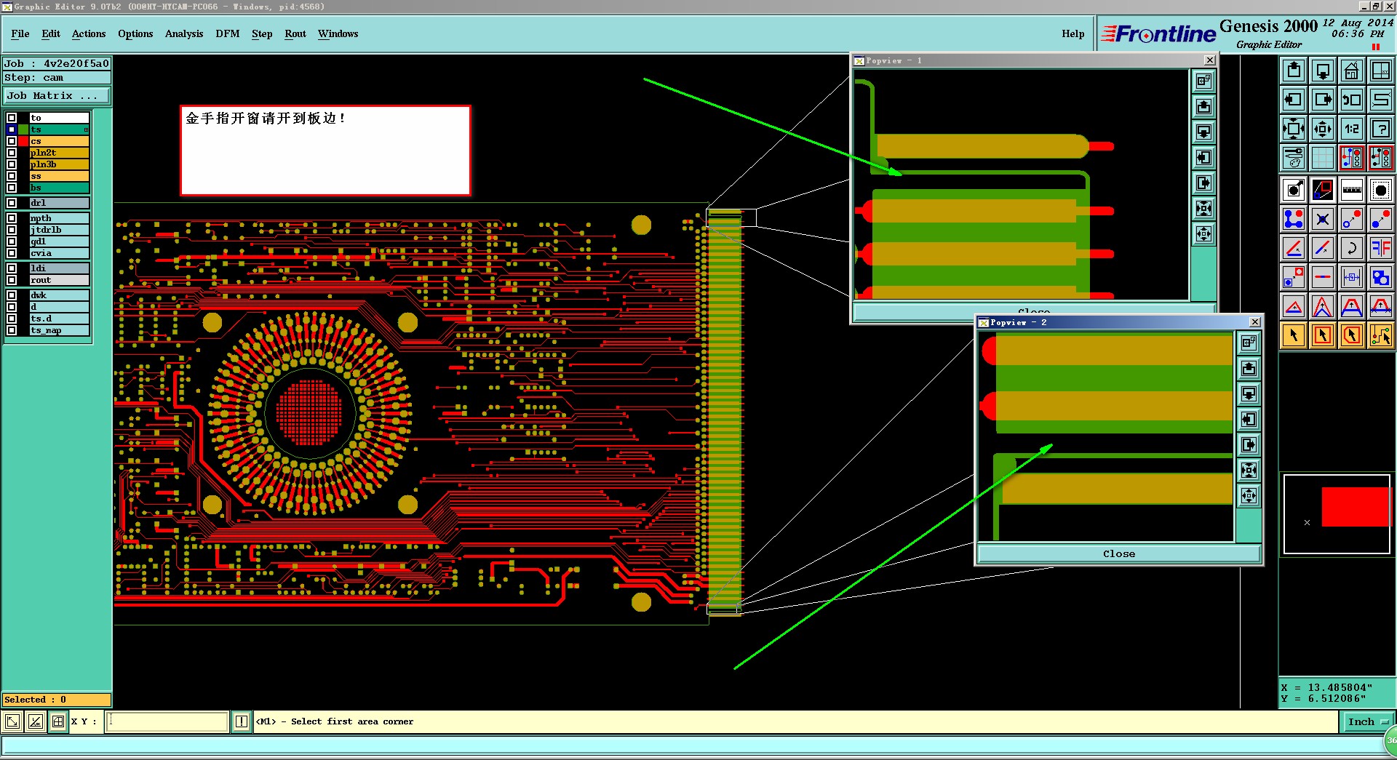Open the Inch units dropdown
The width and height of the screenshot is (1397, 760).
coord(1366,721)
